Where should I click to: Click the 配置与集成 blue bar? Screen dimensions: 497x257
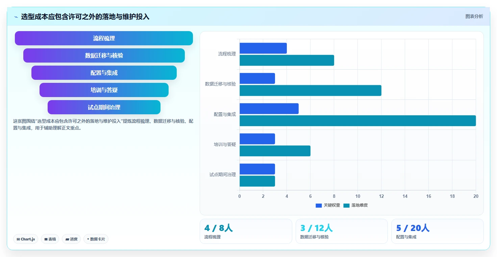(x=269, y=109)
